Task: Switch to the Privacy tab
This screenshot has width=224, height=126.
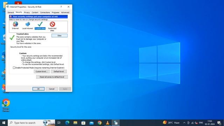Action: point(27,13)
